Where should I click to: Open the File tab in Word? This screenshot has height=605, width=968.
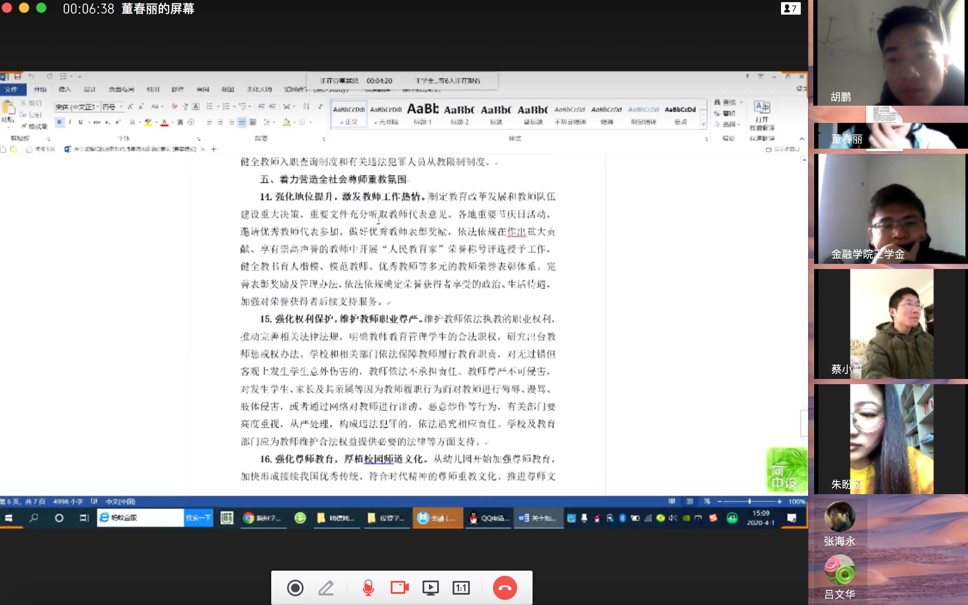point(11,89)
